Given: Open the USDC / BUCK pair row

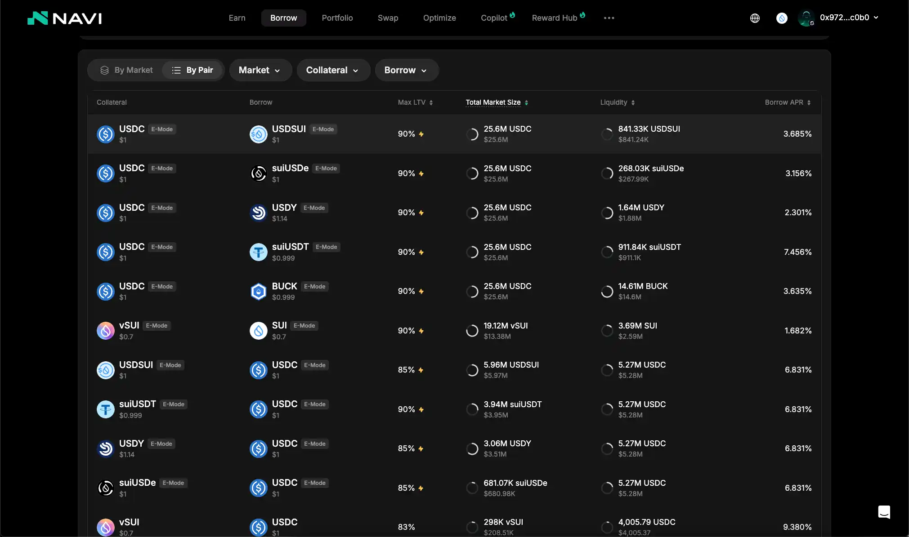Looking at the screenshot, I should click(454, 291).
